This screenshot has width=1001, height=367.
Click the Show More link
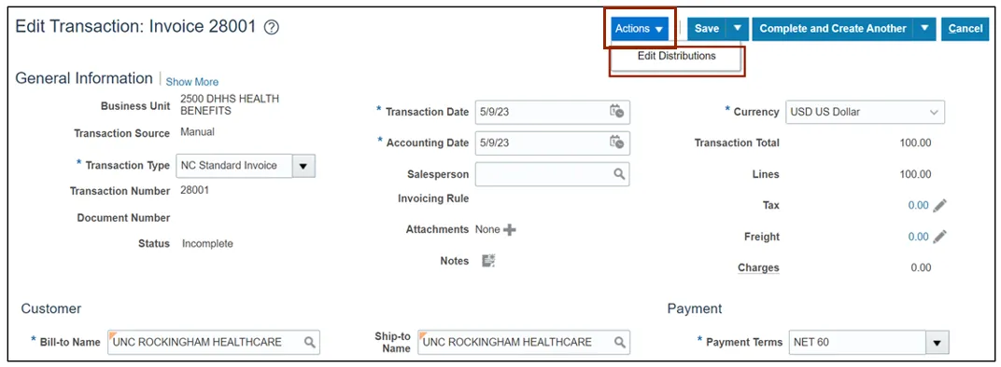point(192,82)
